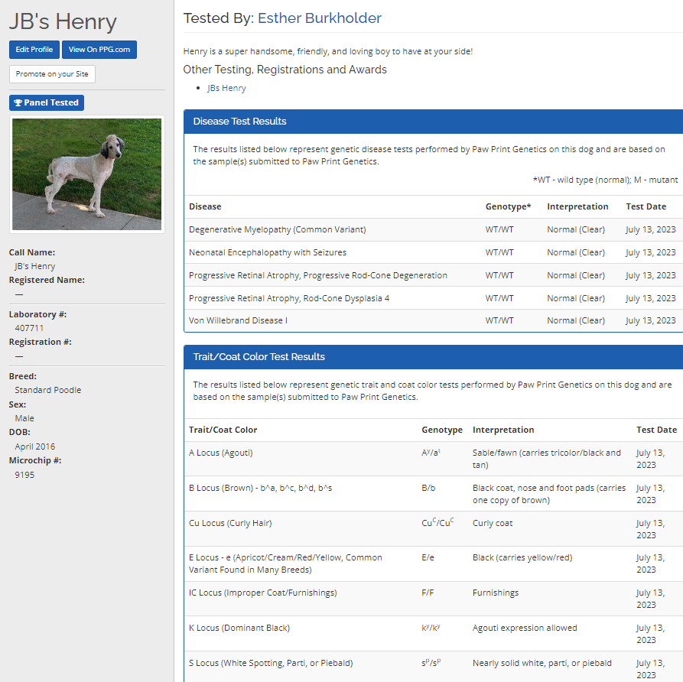
Task: Open the JBs Henry registration link
Action: click(x=226, y=88)
